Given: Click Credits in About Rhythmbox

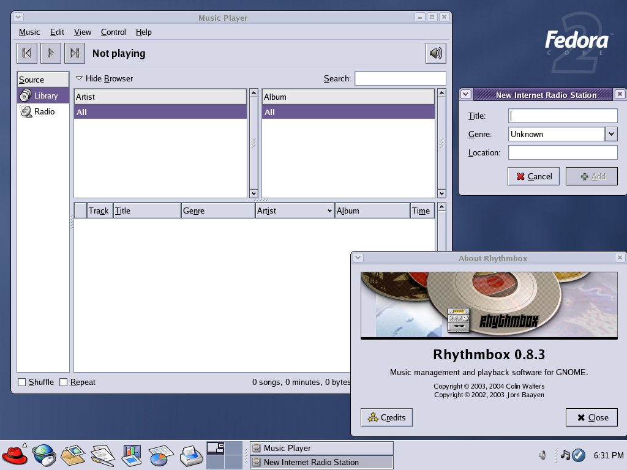Looking at the screenshot, I should point(387,417).
